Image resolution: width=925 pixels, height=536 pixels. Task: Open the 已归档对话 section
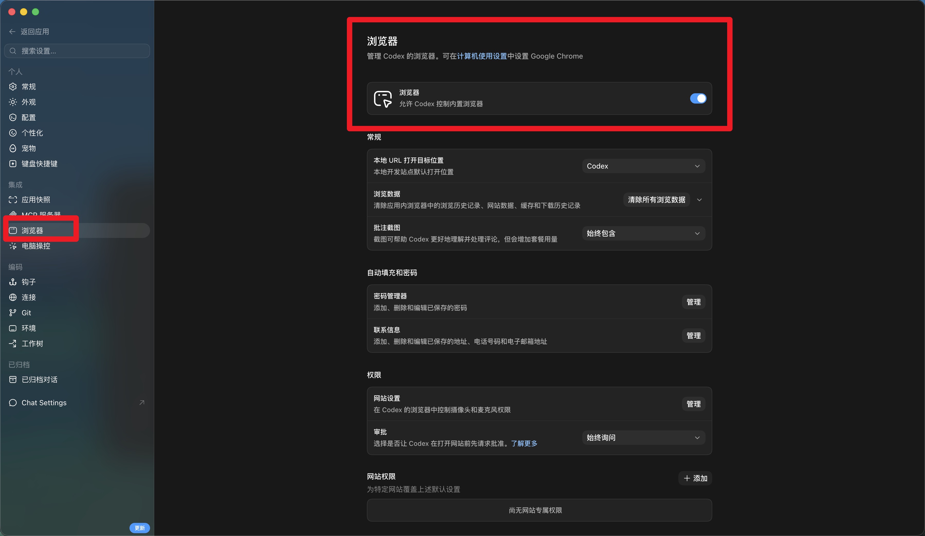coord(77,380)
